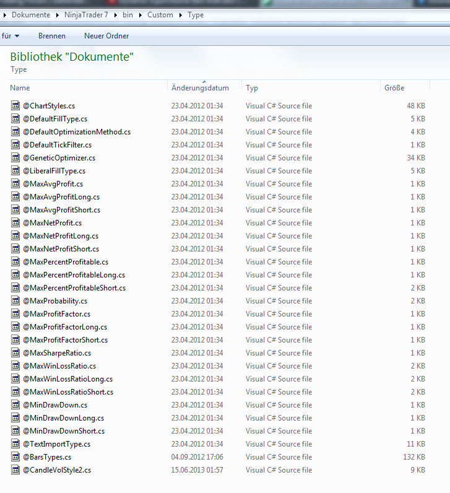The image size is (450, 493).
Task: Click the @MinDrawDown.cs file icon
Action: point(15,405)
